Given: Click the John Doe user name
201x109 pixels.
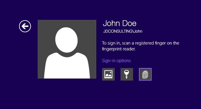Looking at the screenshot, I should (x=120, y=23).
